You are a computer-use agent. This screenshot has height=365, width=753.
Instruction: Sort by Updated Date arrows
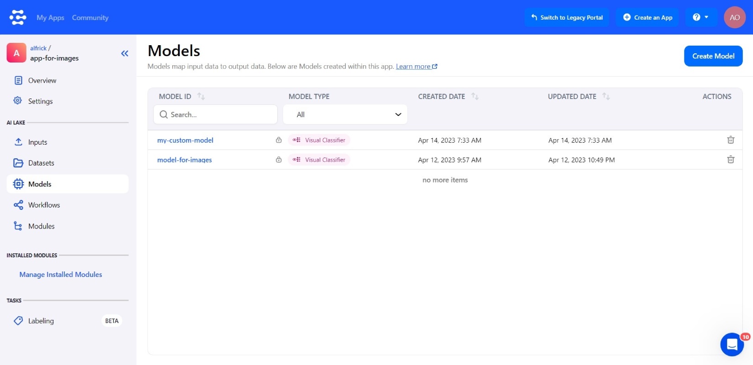(x=606, y=96)
